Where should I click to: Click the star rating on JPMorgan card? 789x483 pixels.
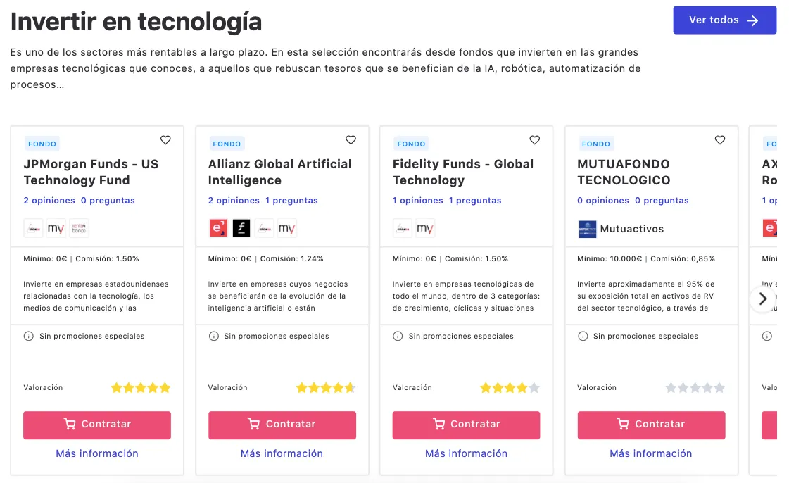(141, 388)
